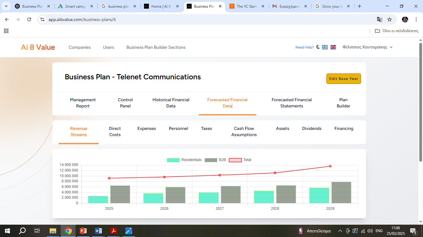Click the Need Help? link
The height and width of the screenshot is (237, 423).
(x=305, y=47)
